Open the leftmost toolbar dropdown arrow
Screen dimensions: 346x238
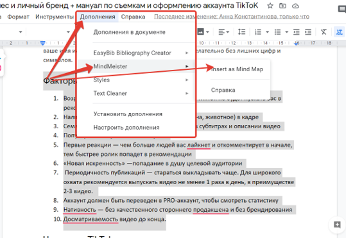coord(21,32)
